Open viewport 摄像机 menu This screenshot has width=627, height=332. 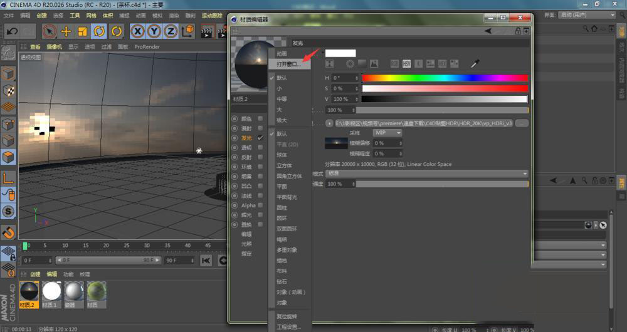pos(55,47)
